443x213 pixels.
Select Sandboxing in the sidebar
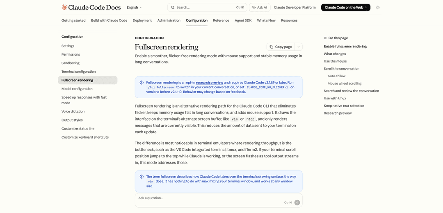click(x=71, y=63)
